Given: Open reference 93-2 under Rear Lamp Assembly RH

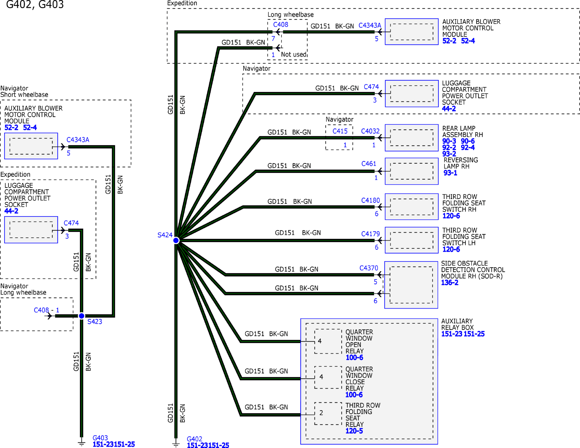Looking at the screenshot, I should (449, 154).
